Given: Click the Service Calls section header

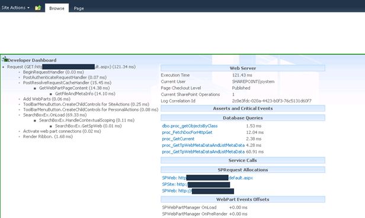Looking at the screenshot, I should [x=243, y=161].
